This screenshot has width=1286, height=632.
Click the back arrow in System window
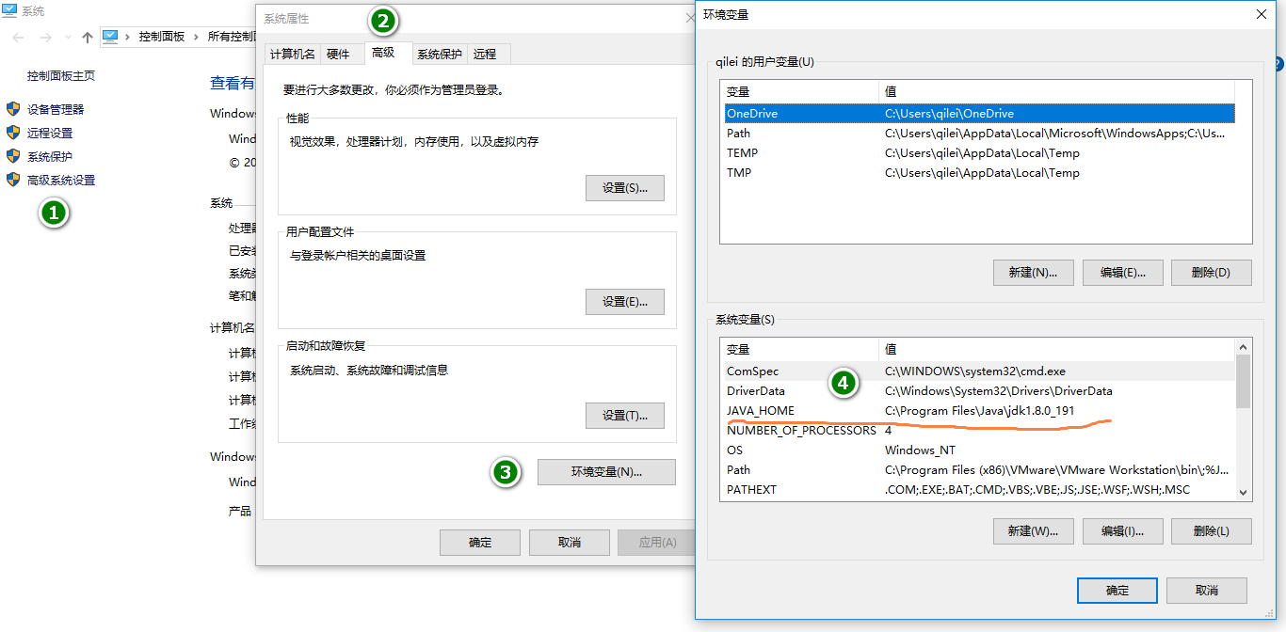pos(19,37)
